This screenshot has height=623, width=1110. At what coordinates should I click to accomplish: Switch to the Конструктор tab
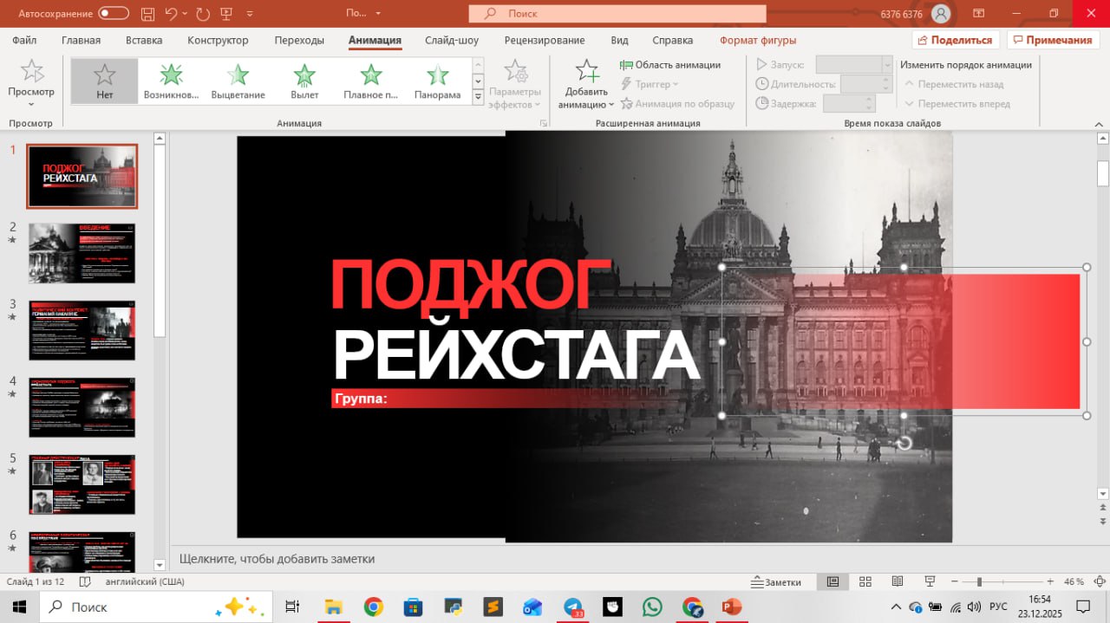(x=218, y=40)
